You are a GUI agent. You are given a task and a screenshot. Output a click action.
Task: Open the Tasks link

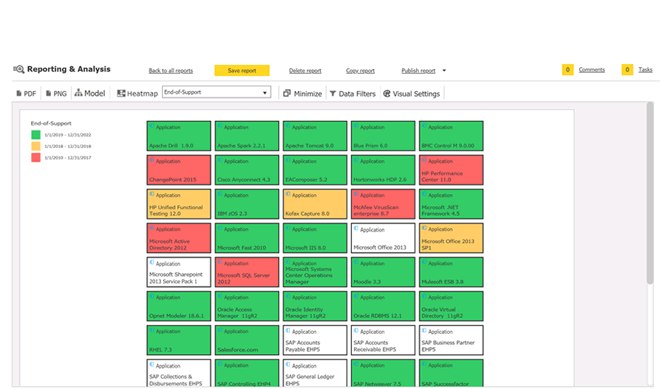click(645, 70)
